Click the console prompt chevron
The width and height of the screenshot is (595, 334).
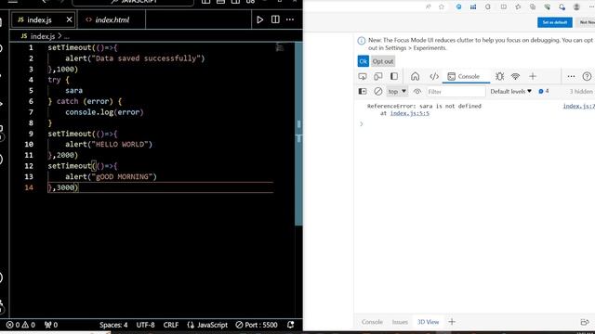[x=362, y=123]
